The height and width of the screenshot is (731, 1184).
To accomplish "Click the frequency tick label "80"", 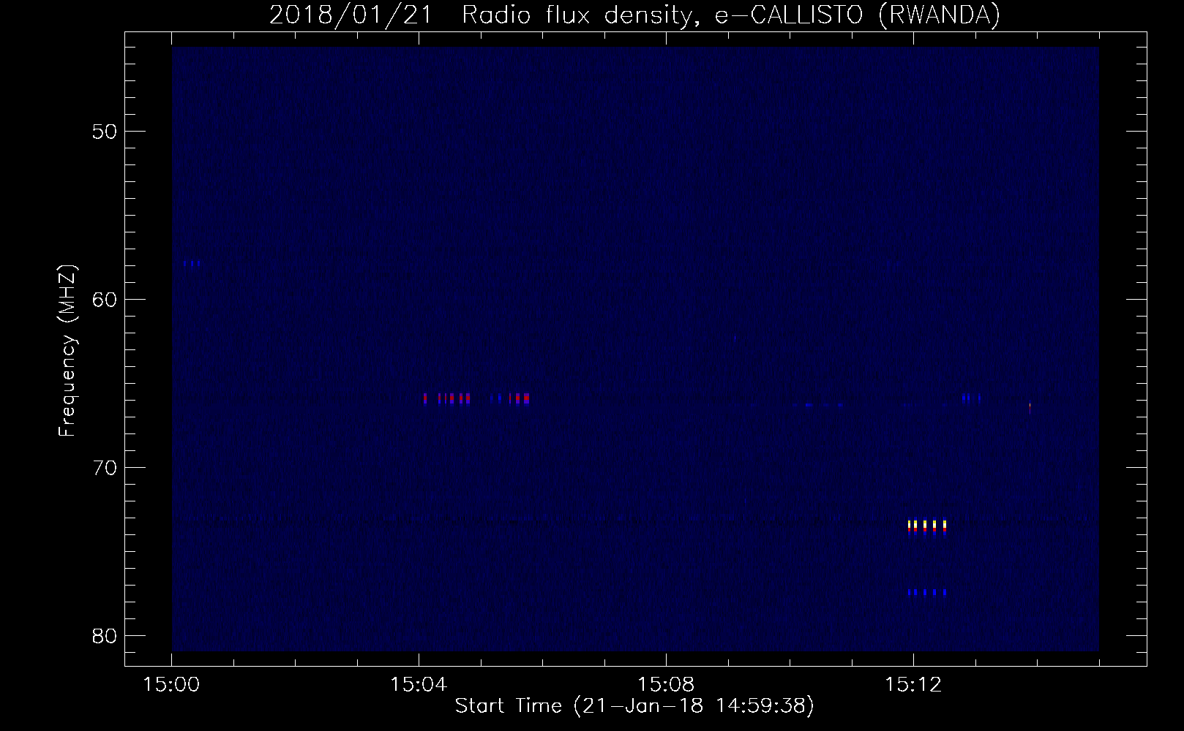I will [105, 636].
